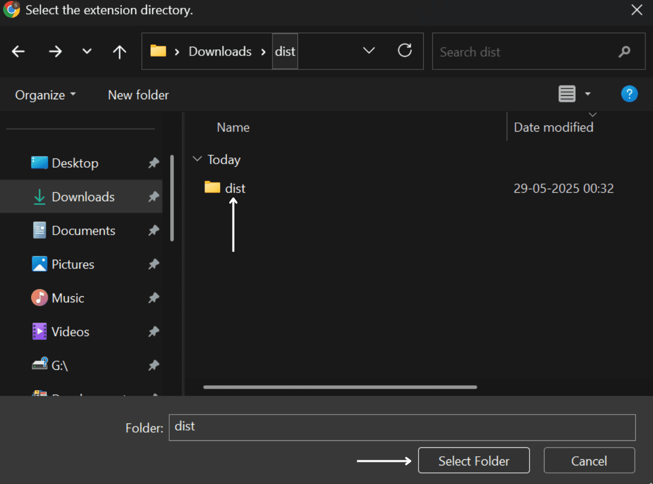Click the pin icon next to Music
The image size is (653, 484).
[154, 298]
